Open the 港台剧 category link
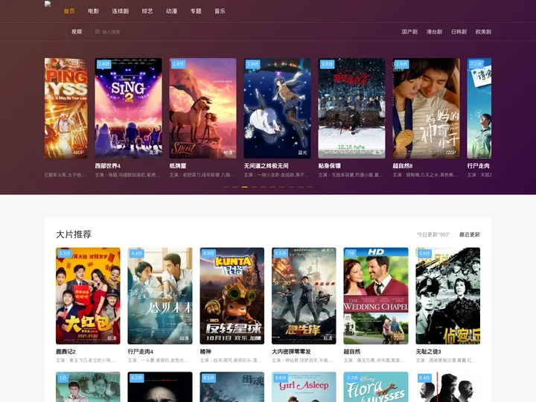 pos(434,31)
